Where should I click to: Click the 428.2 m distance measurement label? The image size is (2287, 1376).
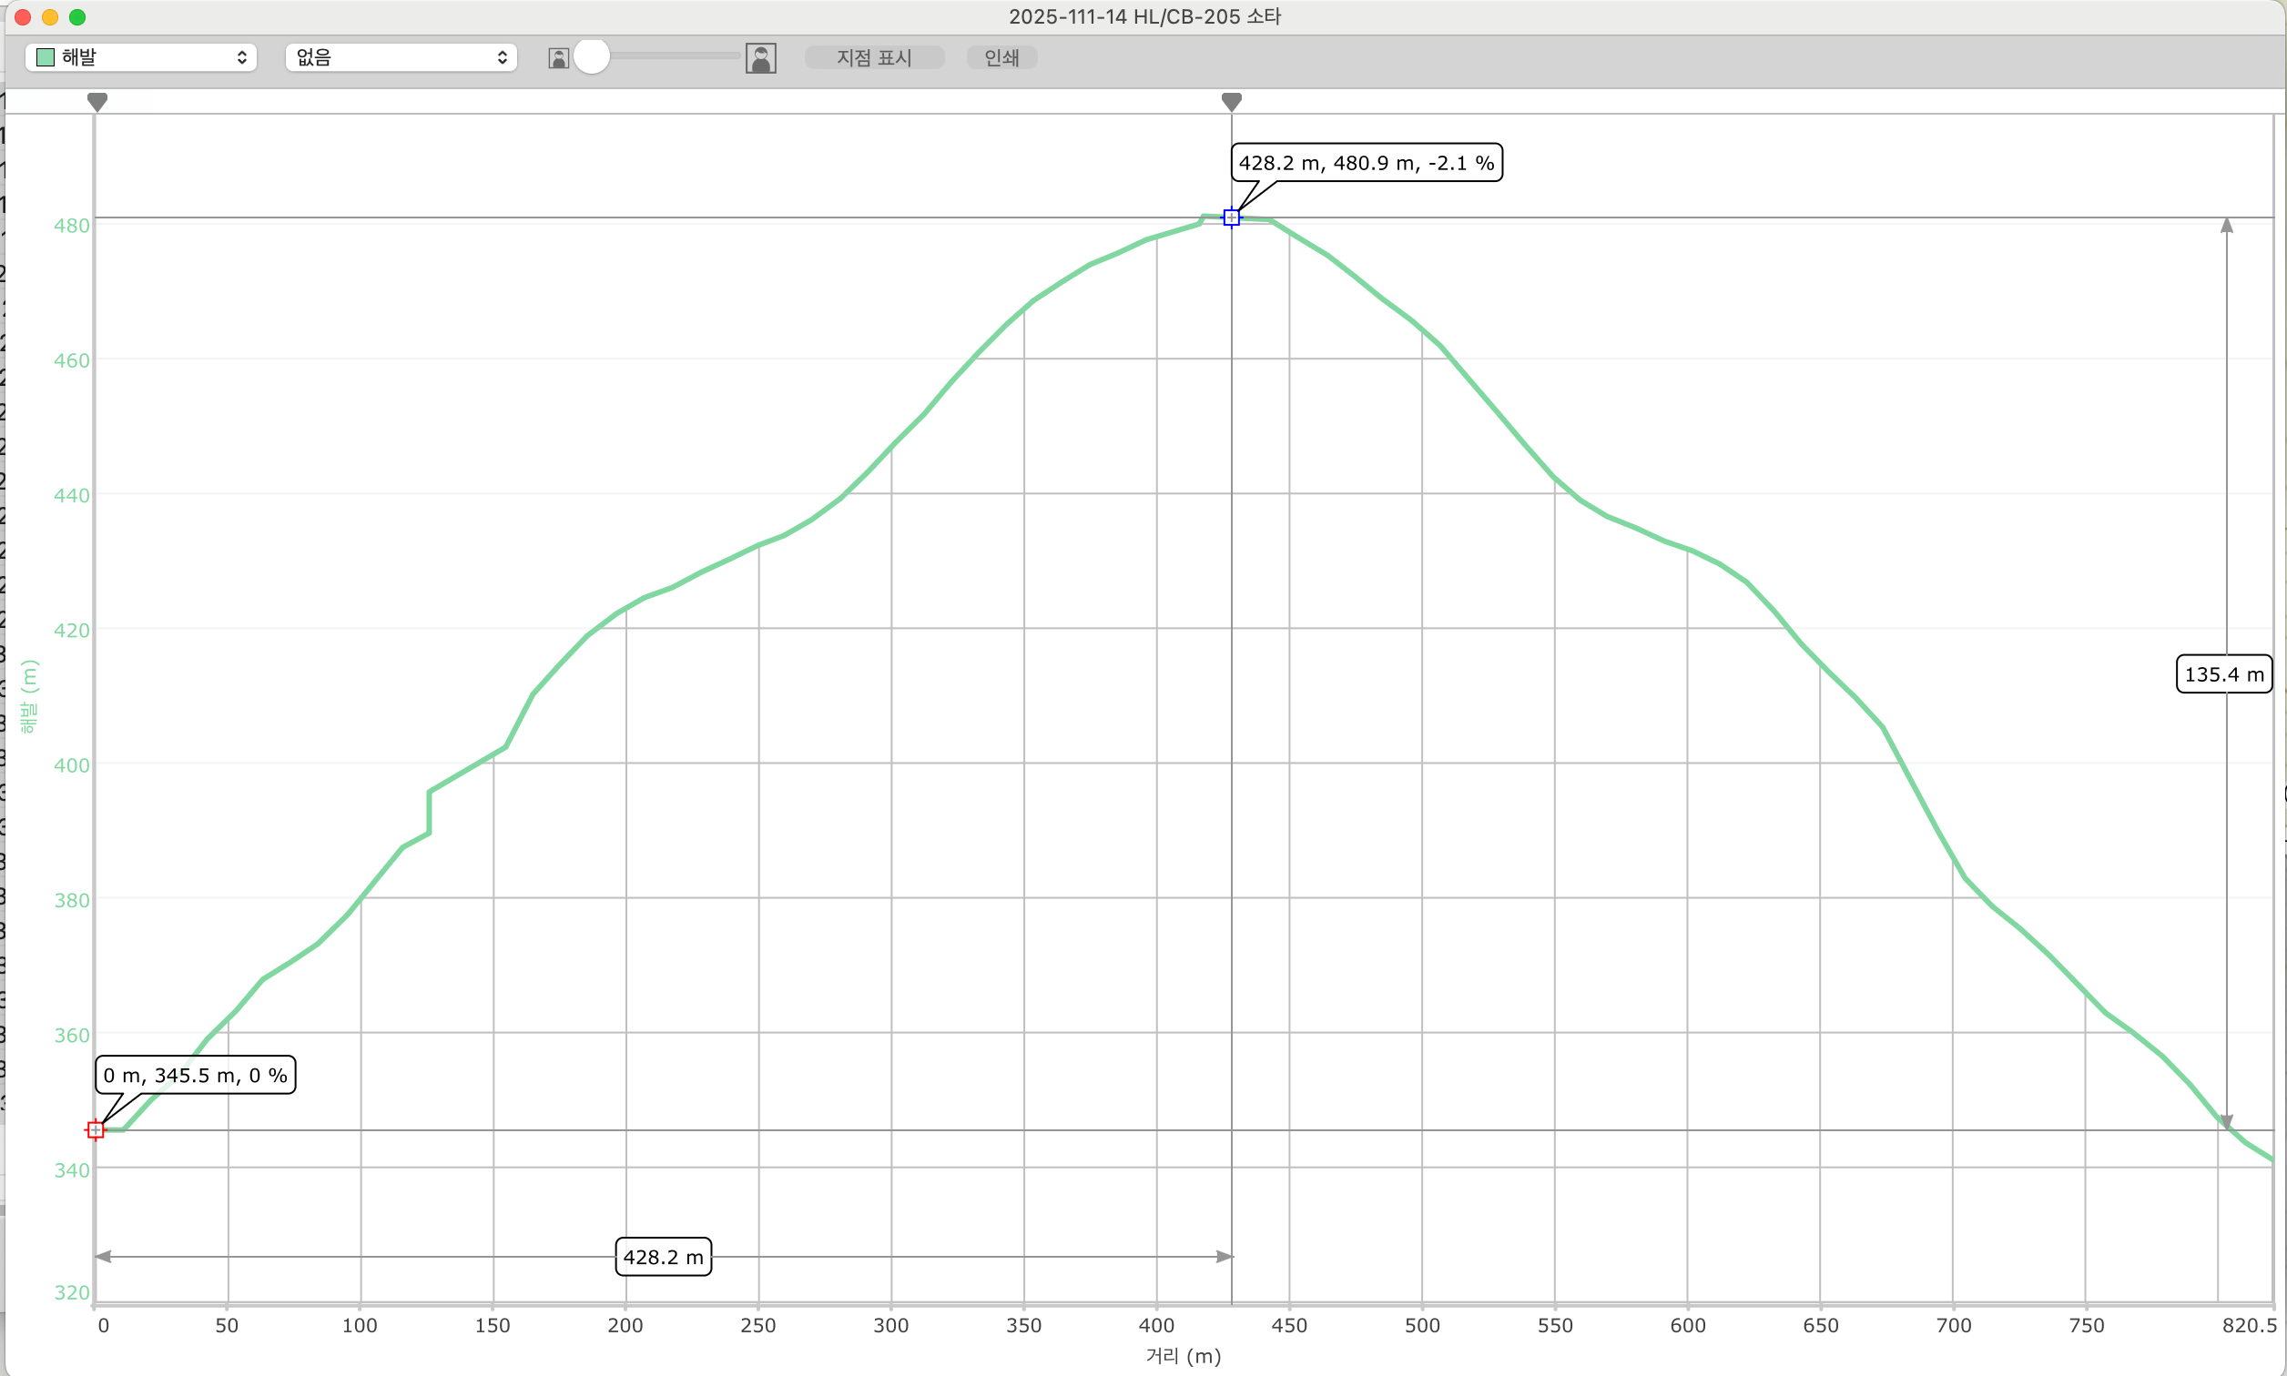coord(663,1257)
